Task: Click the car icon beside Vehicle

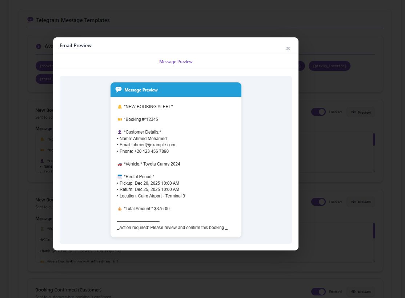Action: point(120,164)
